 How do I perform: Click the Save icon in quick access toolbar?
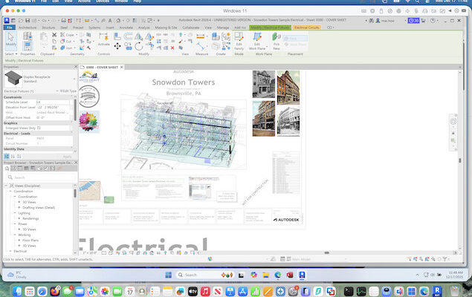pos(28,21)
